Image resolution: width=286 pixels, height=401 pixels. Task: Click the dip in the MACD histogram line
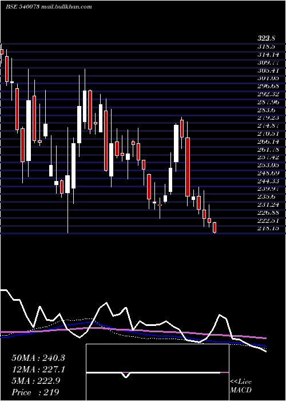coord(126,375)
